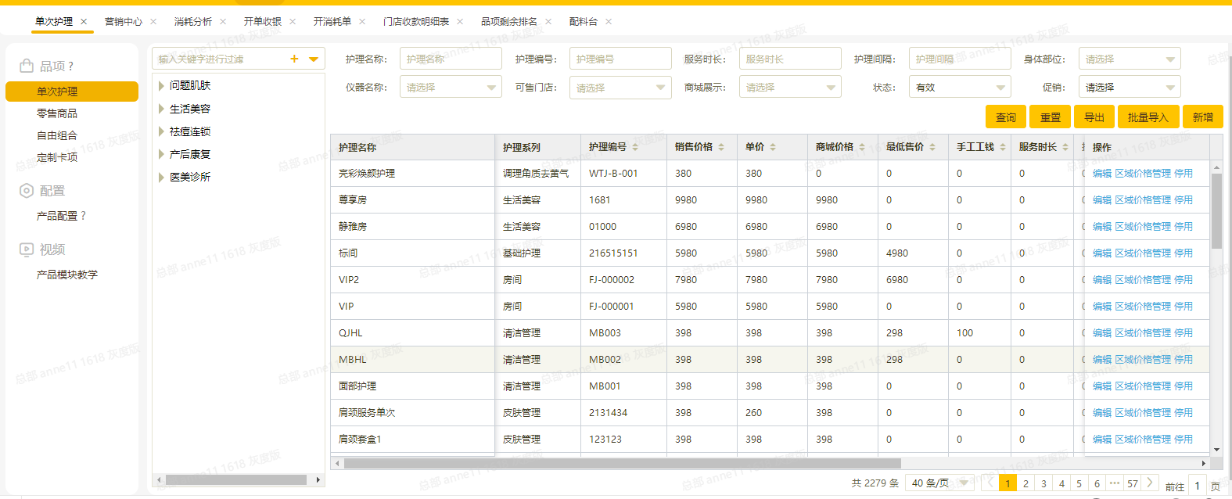Sort by 手工工钱 column arrows
Screen dimensions: 1232x499
1003,147
